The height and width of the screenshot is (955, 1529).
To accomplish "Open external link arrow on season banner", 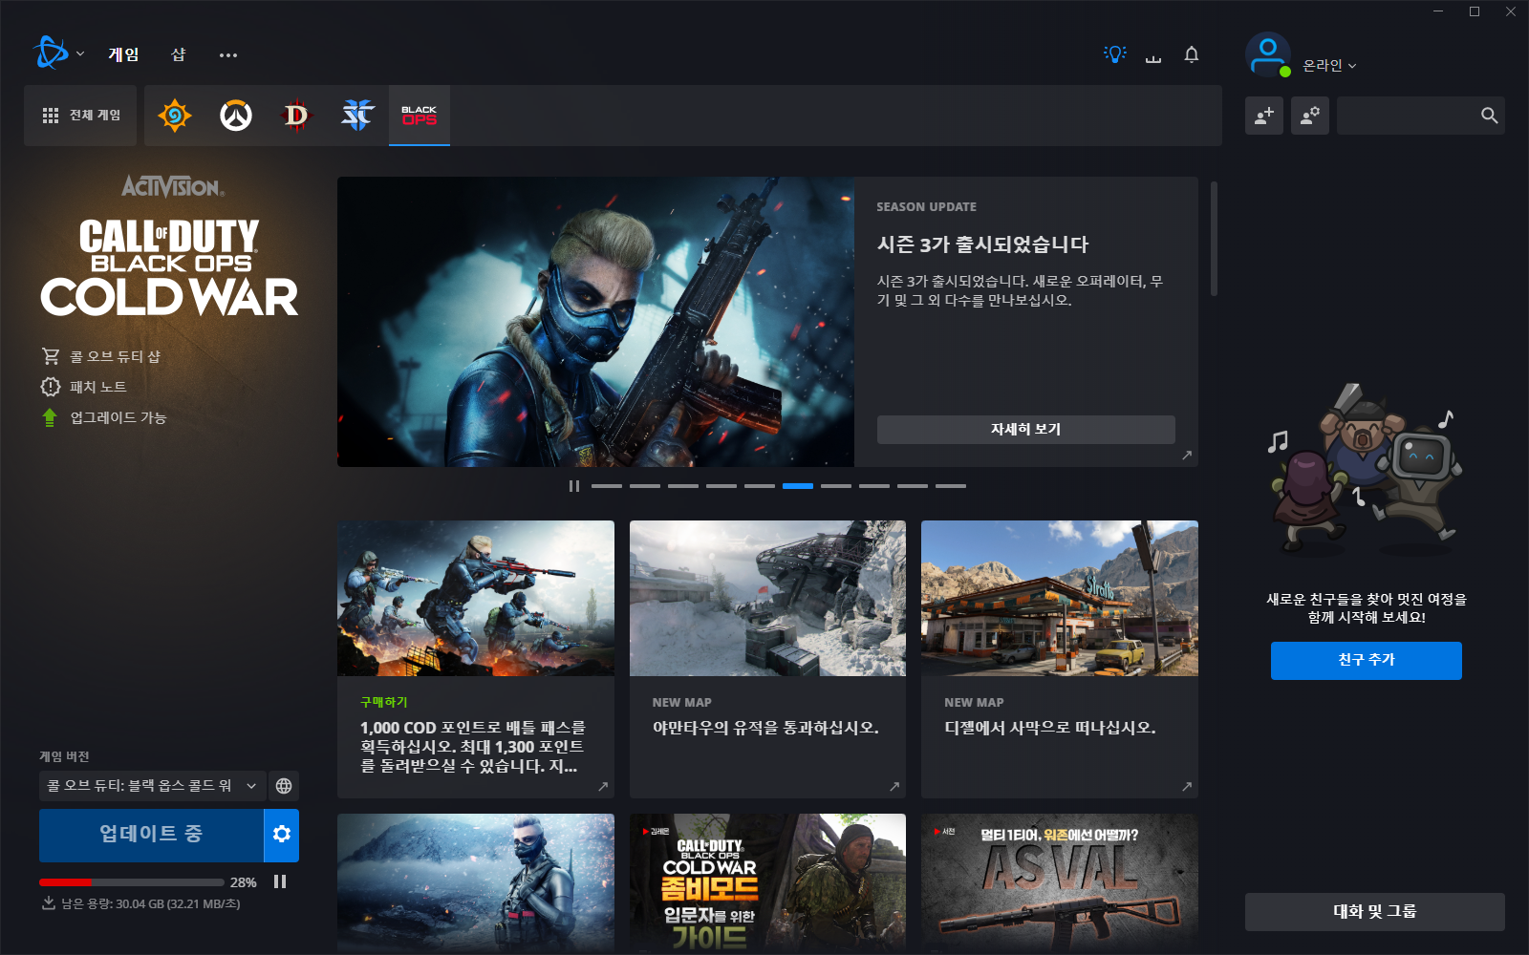I will click(1187, 456).
